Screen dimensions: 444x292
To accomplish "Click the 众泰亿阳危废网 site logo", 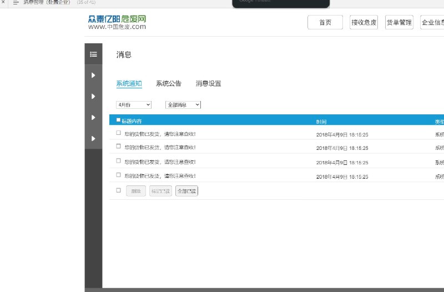I will (x=117, y=22).
